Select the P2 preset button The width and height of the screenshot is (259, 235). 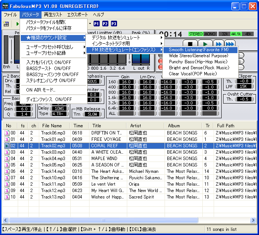point(105,24)
